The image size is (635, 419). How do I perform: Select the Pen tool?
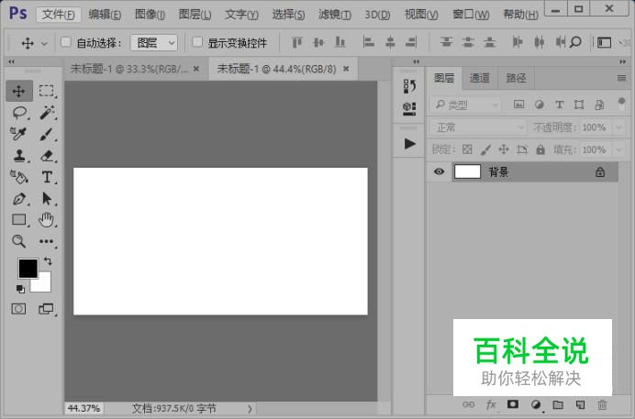19,199
